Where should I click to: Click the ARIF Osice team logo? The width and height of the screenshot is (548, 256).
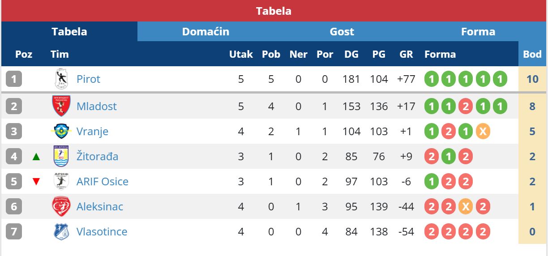click(x=61, y=181)
